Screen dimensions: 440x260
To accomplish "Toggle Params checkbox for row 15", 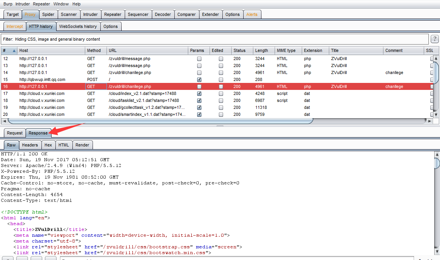I will (x=199, y=80).
